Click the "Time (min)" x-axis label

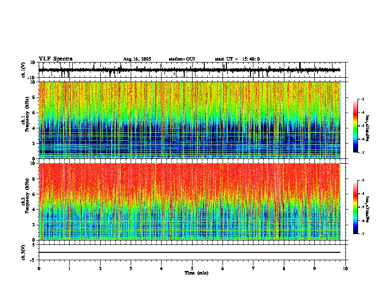click(196, 273)
